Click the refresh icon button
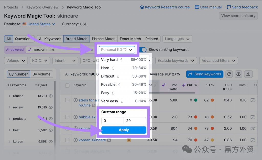 [229, 74]
